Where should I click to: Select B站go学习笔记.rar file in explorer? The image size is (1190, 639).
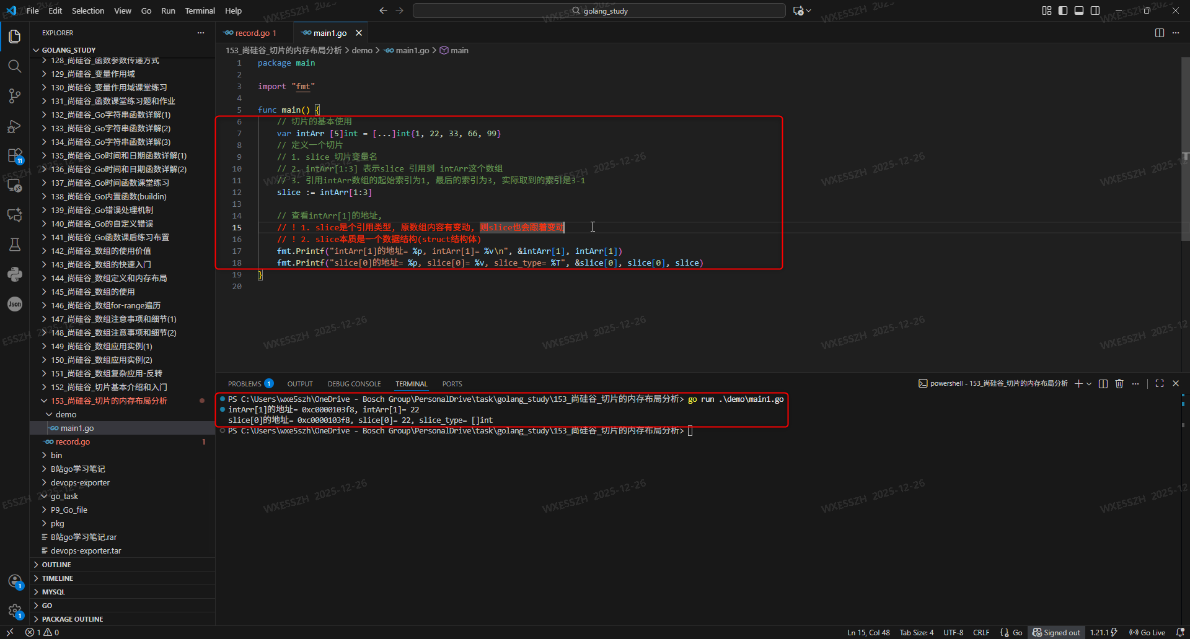click(x=84, y=537)
